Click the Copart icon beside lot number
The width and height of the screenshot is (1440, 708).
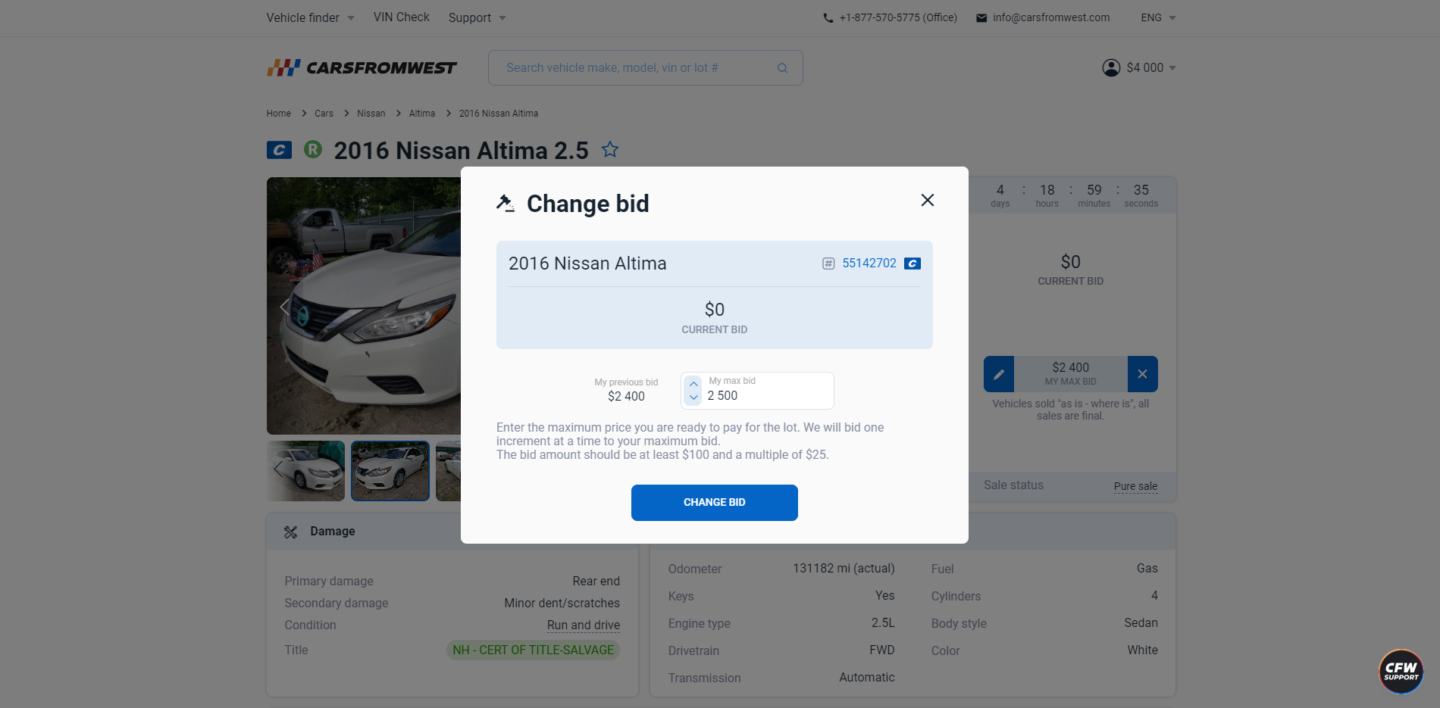tap(913, 264)
